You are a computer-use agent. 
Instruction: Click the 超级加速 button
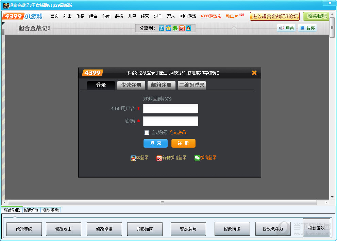click(x=145, y=229)
